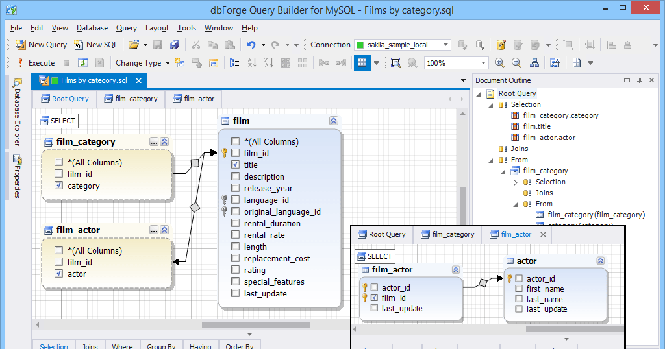Viewport: 665px width, 349px height.
Task: Open the Layout menu
Action: point(157,28)
